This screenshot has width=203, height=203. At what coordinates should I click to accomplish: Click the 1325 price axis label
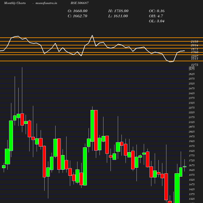tap(192, 199)
